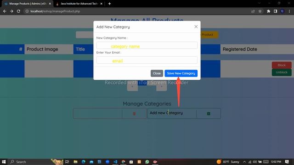Screen dimensions: 294x165
Task: Click the previous page arrow button below the table
Action: click(132, 87)
